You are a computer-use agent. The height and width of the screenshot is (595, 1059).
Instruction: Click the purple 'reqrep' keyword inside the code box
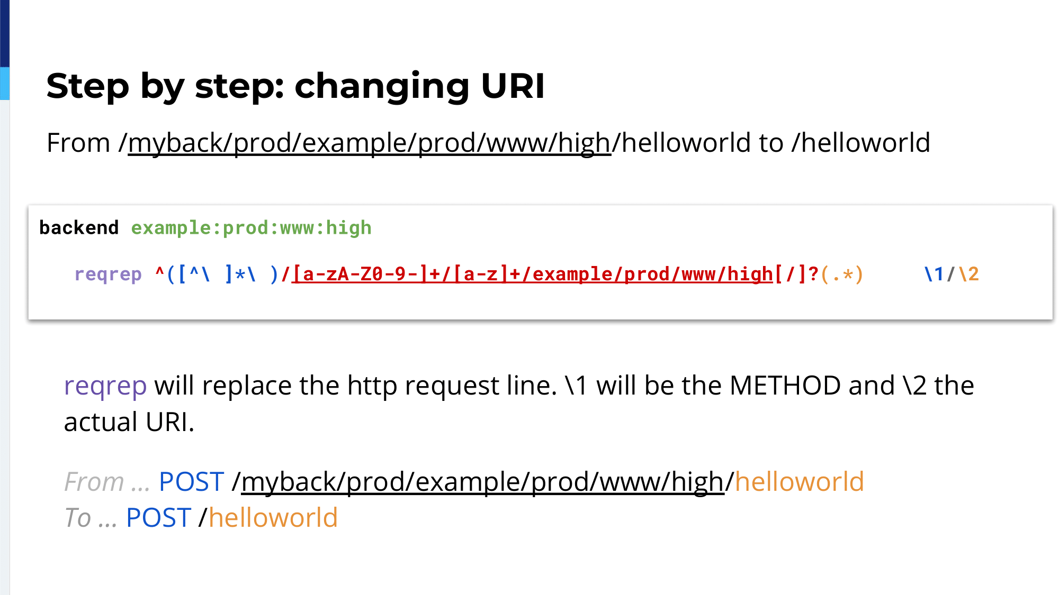108,274
